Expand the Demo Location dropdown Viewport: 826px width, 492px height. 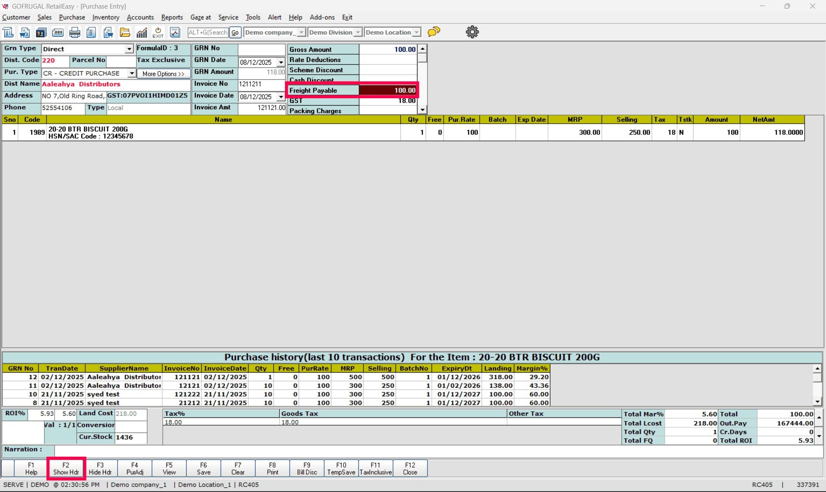click(416, 32)
